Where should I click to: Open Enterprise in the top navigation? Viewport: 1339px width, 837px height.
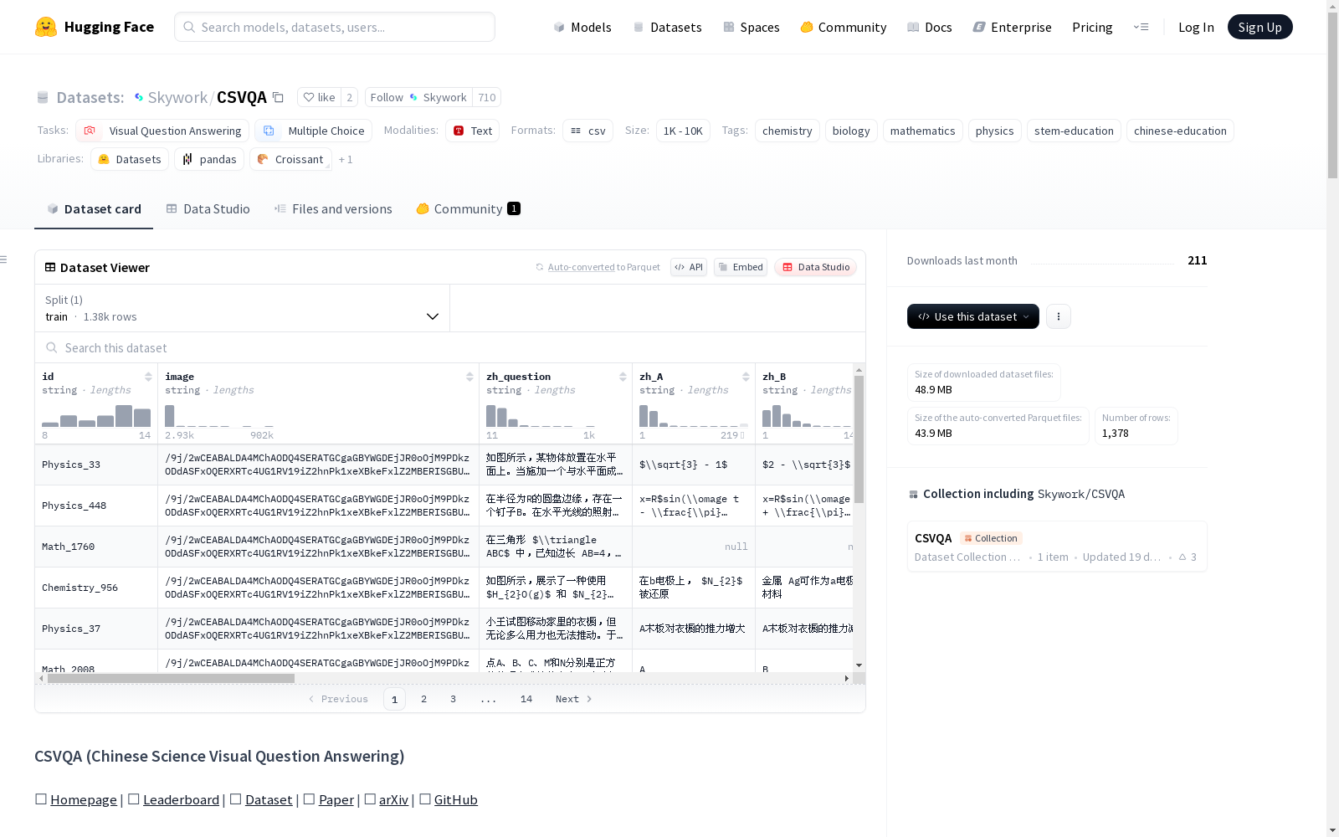point(1013,27)
